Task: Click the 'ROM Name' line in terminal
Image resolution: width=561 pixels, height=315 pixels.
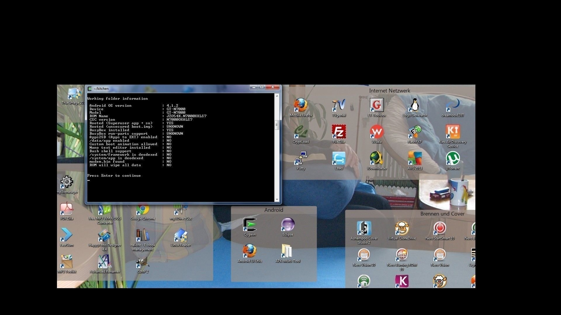Action: pyautogui.click(x=148, y=116)
